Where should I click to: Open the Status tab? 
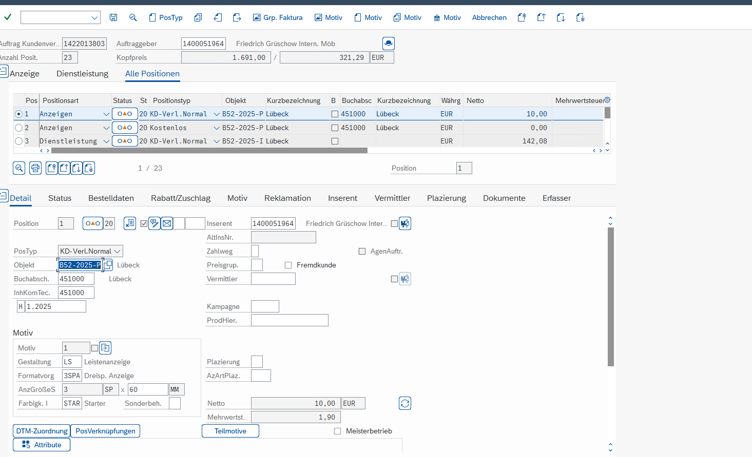[60, 198]
